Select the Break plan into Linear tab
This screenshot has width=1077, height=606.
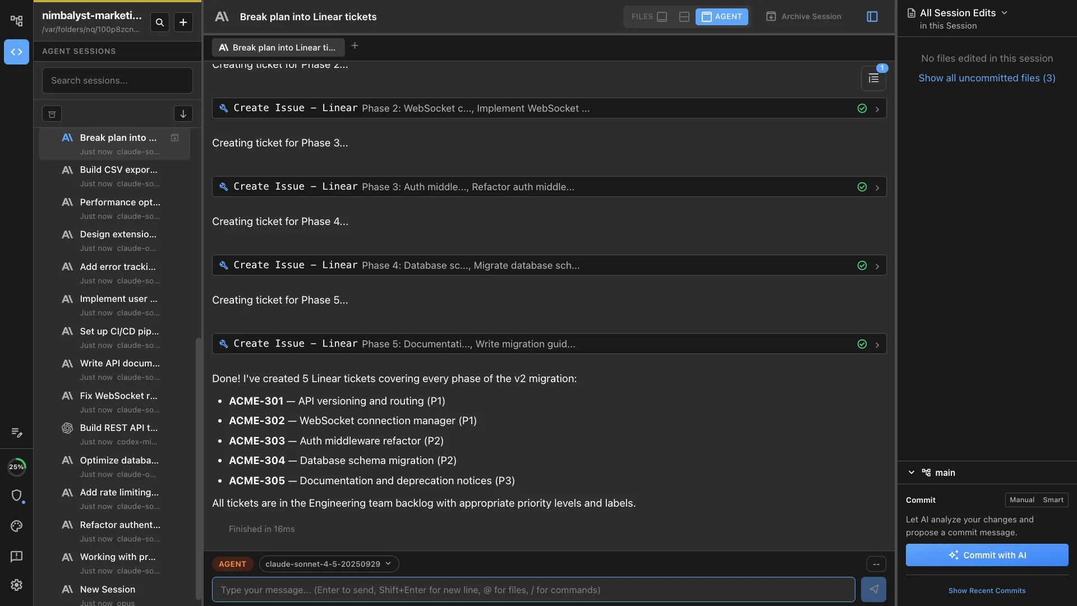coord(278,47)
